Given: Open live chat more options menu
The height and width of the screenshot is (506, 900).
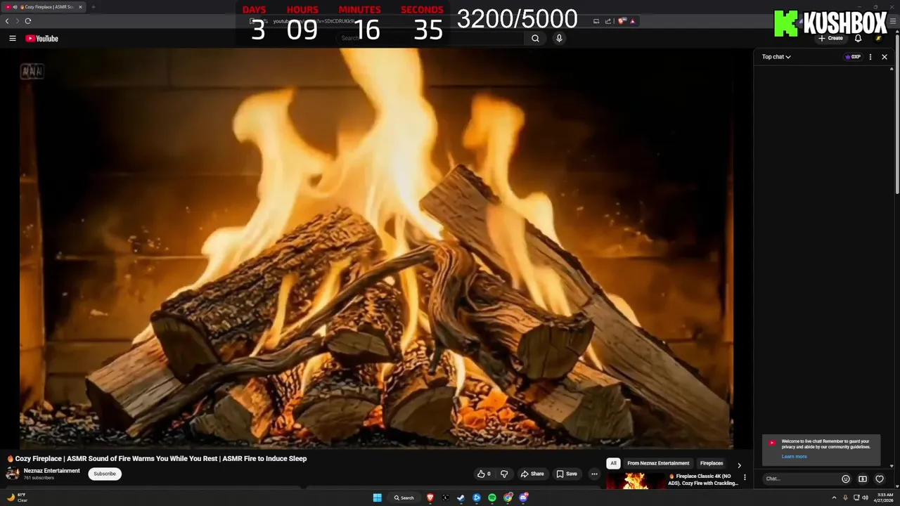Looking at the screenshot, I should (x=870, y=57).
